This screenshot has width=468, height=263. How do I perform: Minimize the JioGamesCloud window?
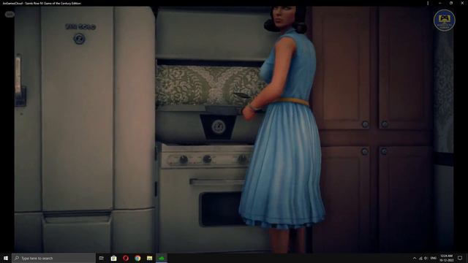[x=440, y=3]
